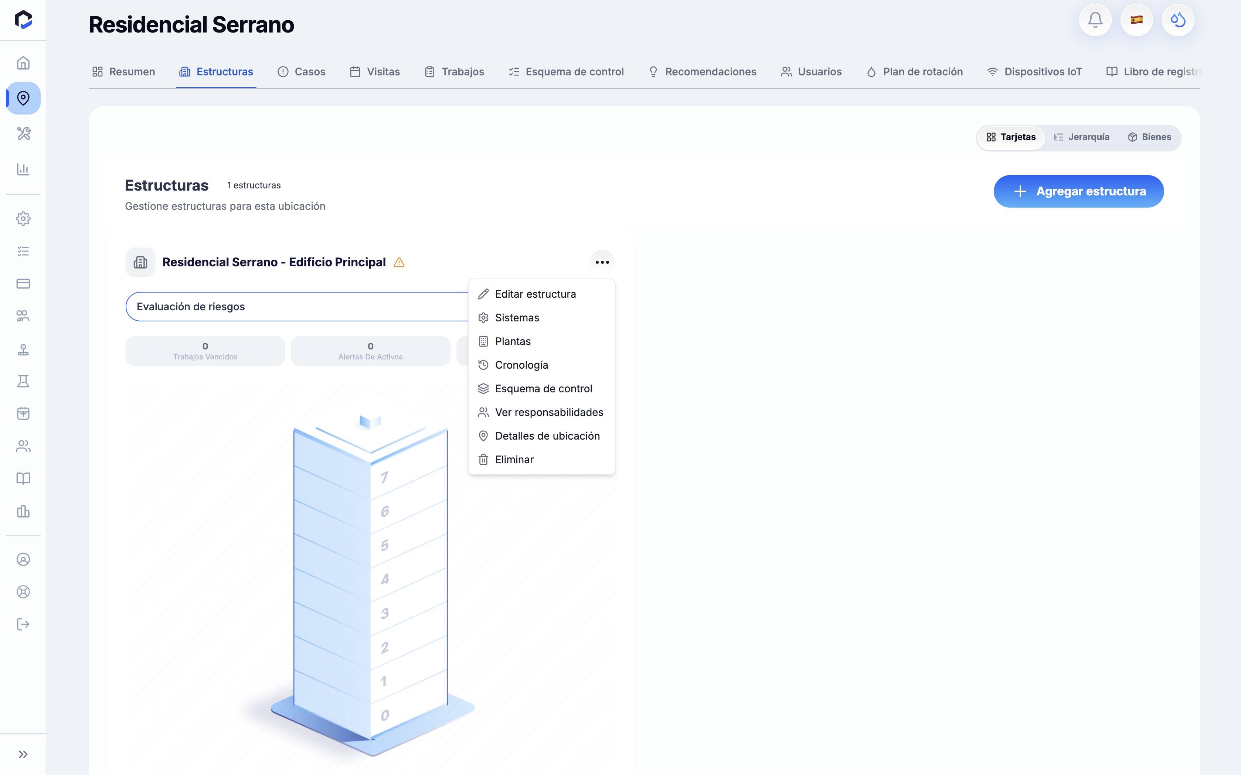Open the wrench tools sidebar icon

(23, 133)
